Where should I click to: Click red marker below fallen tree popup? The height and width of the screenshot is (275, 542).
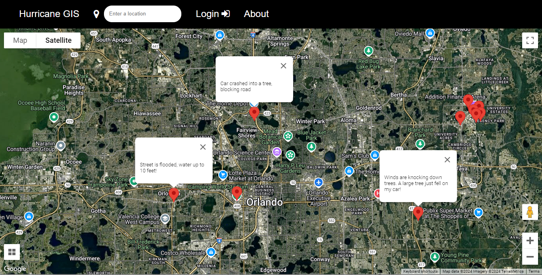(x=418, y=213)
